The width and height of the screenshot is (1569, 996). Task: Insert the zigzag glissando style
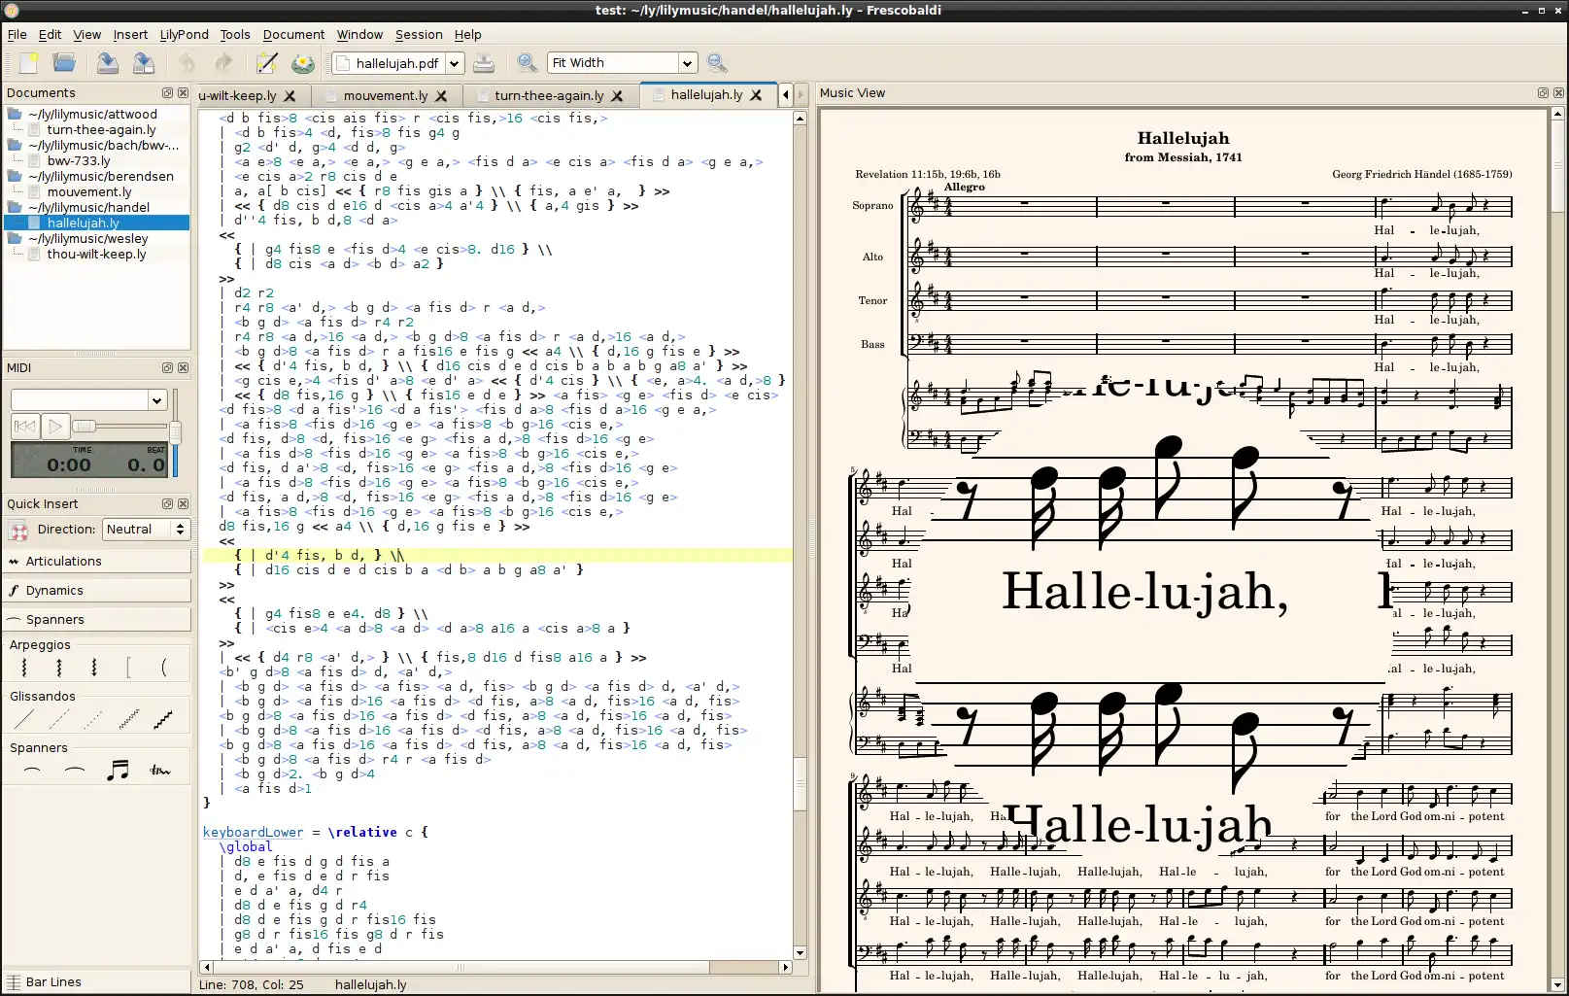click(128, 720)
